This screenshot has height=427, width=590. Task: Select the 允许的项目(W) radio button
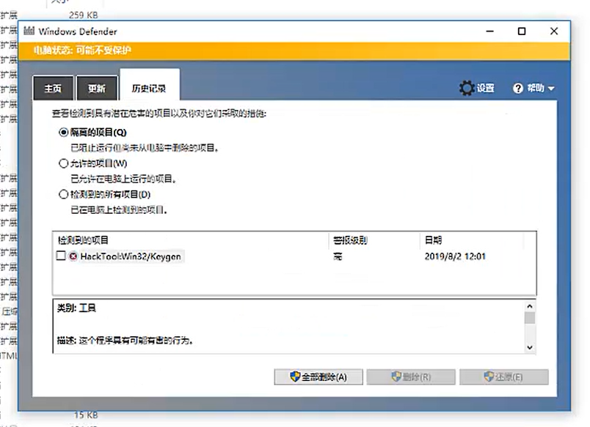64,163
